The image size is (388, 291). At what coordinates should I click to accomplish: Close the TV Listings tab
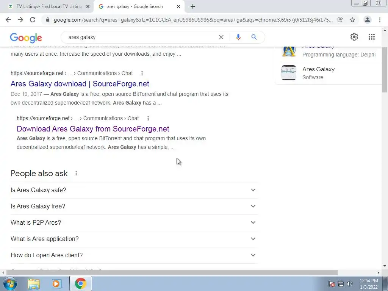click(88, 7)
